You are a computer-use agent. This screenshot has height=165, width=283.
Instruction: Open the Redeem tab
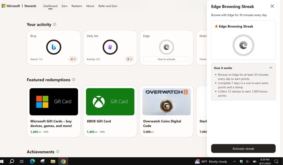pos(77,6)
